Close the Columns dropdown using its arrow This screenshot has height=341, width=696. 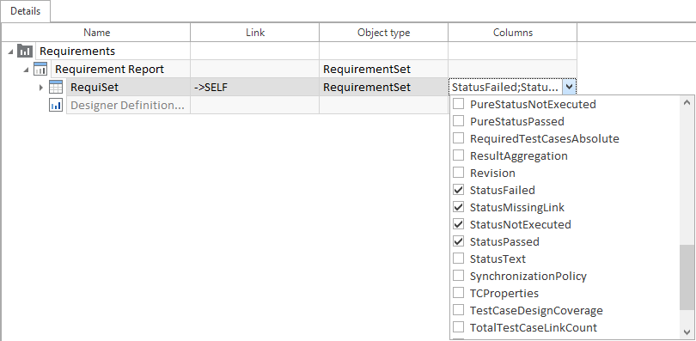click(x=569, y=87)
